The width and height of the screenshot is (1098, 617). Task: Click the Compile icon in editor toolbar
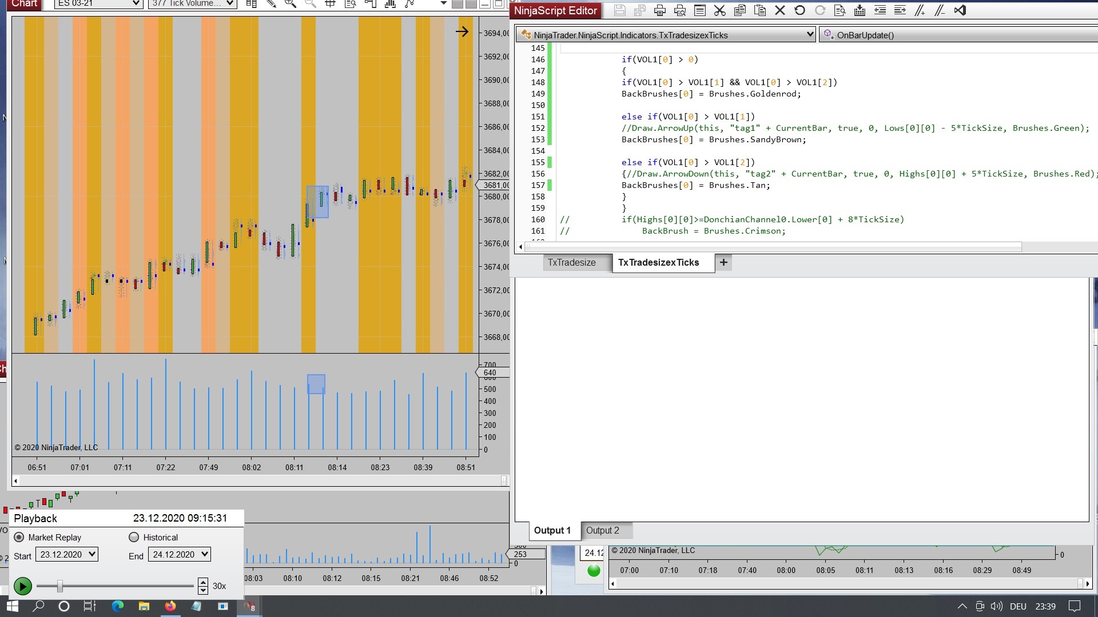point(860,10)
